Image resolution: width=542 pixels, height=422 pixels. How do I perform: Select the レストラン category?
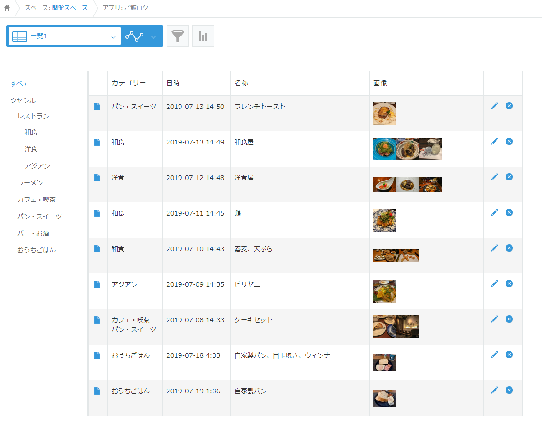(x=33, y=116)
